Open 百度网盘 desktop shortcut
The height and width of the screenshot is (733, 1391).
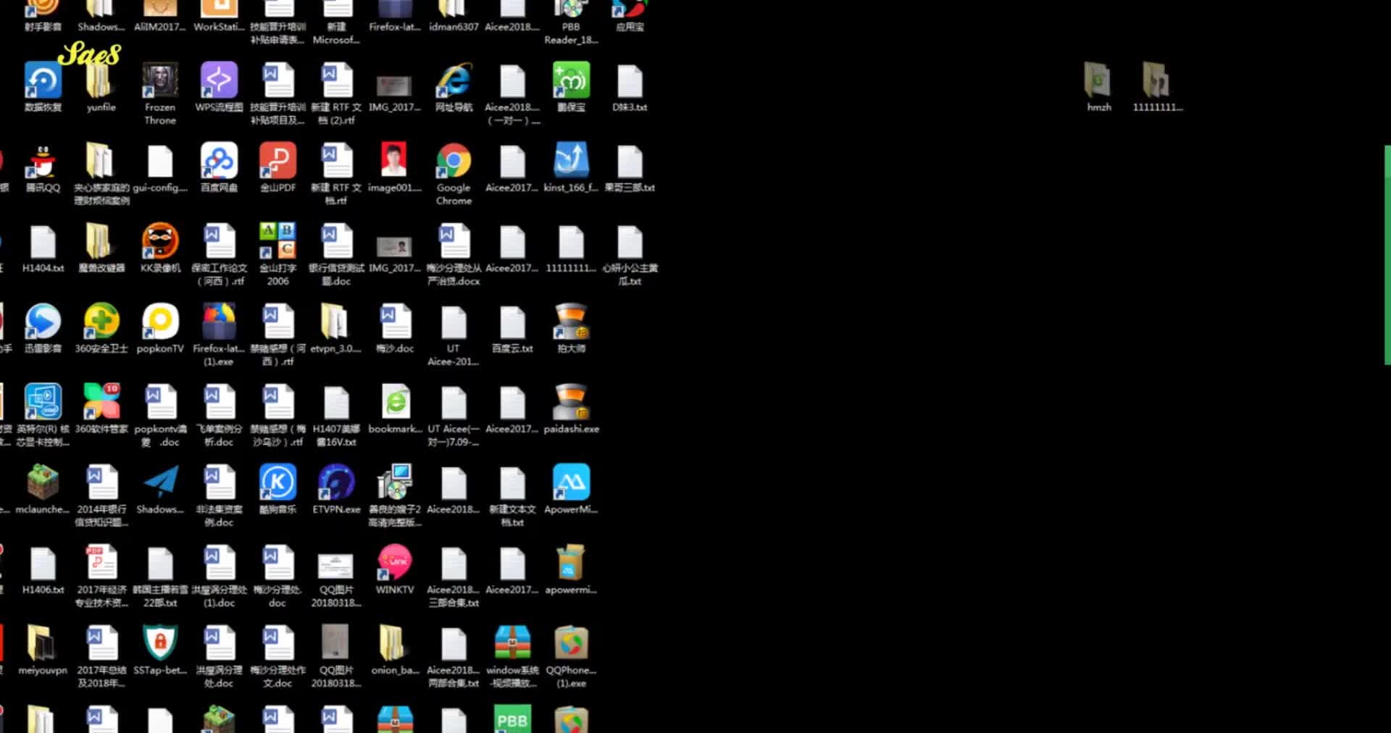[219, 162]
